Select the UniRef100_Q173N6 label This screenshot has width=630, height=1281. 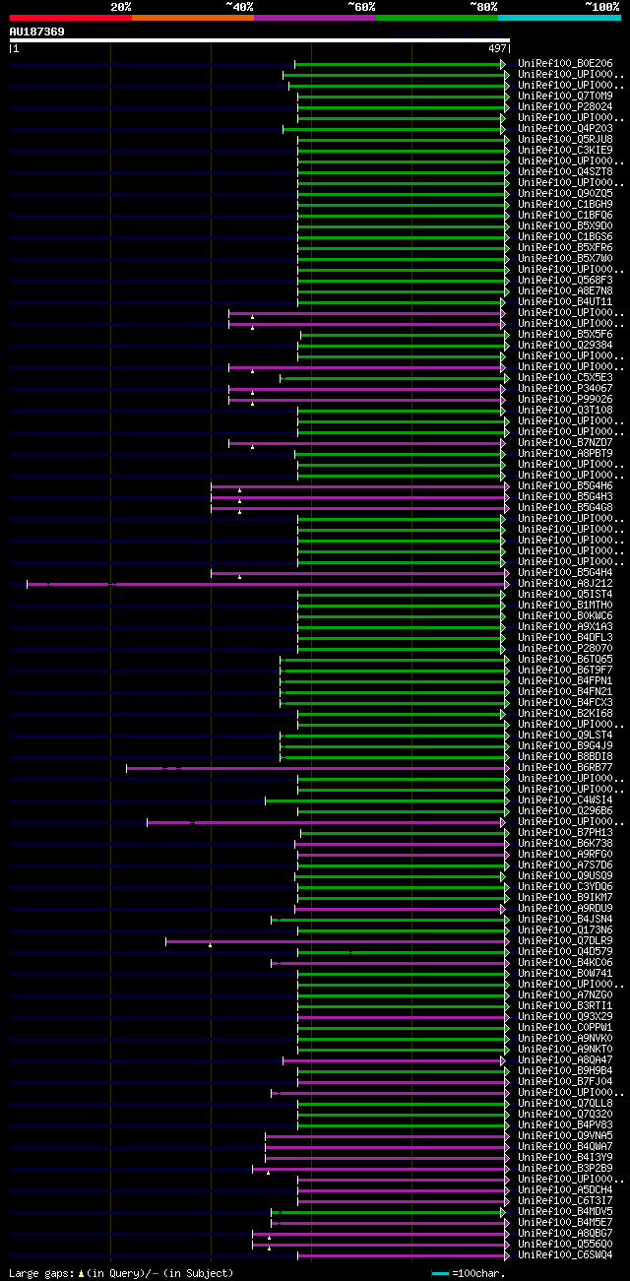(x=566, y=930)
